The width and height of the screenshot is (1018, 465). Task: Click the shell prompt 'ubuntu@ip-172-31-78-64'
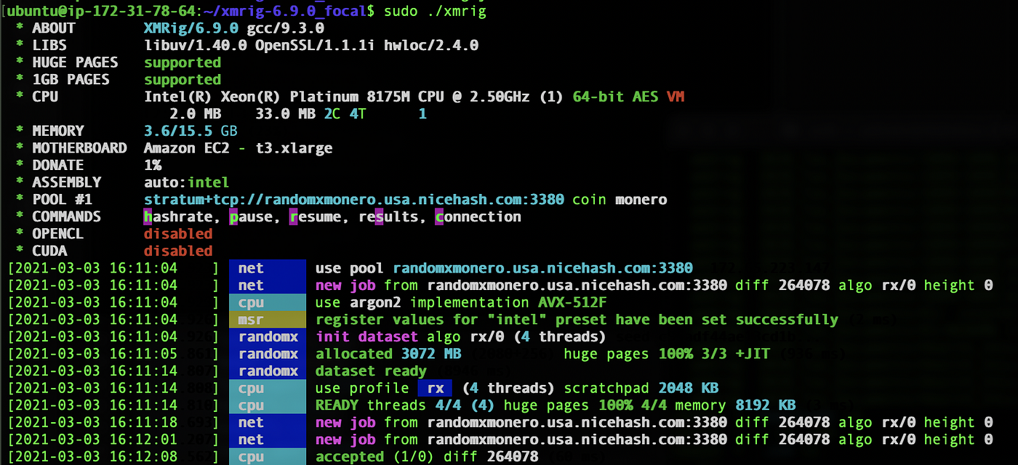(x=101, y=11)
